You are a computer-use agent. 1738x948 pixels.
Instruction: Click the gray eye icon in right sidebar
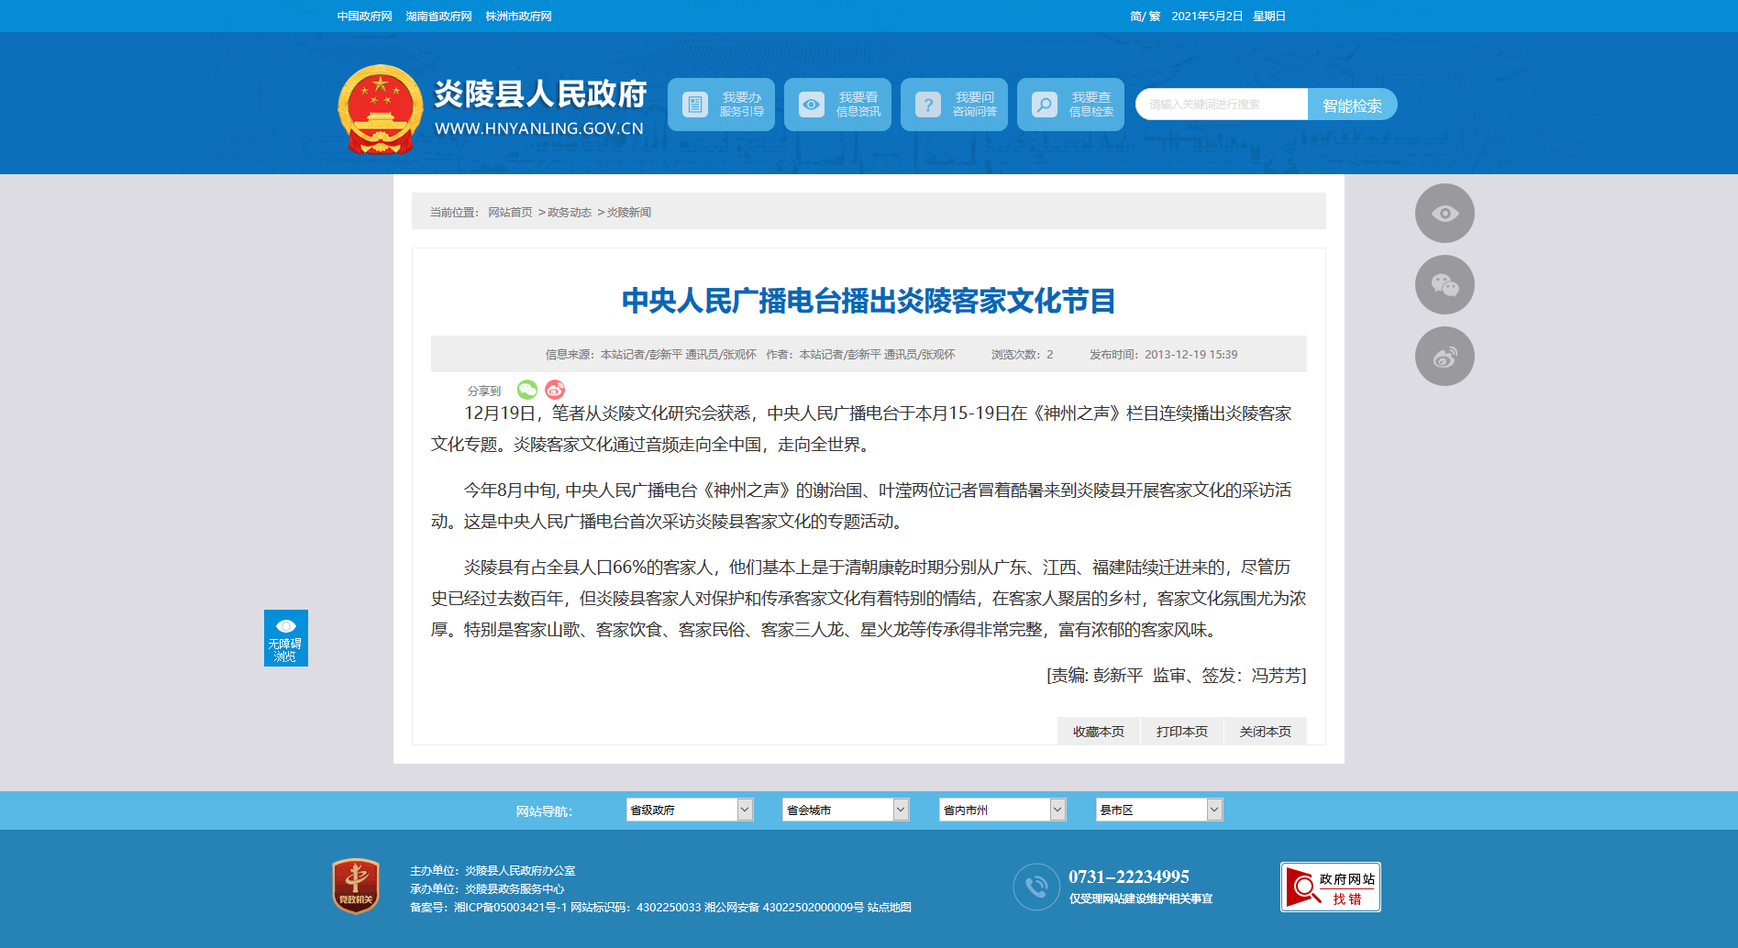coord(1445,214)
